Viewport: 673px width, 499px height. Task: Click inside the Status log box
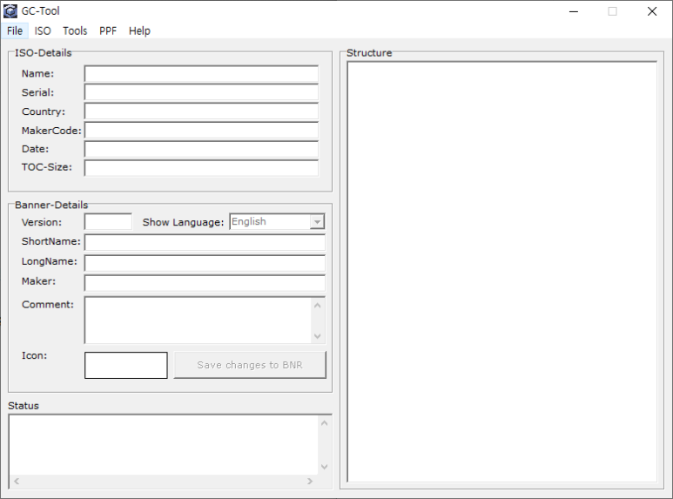(x=164, y=445)
